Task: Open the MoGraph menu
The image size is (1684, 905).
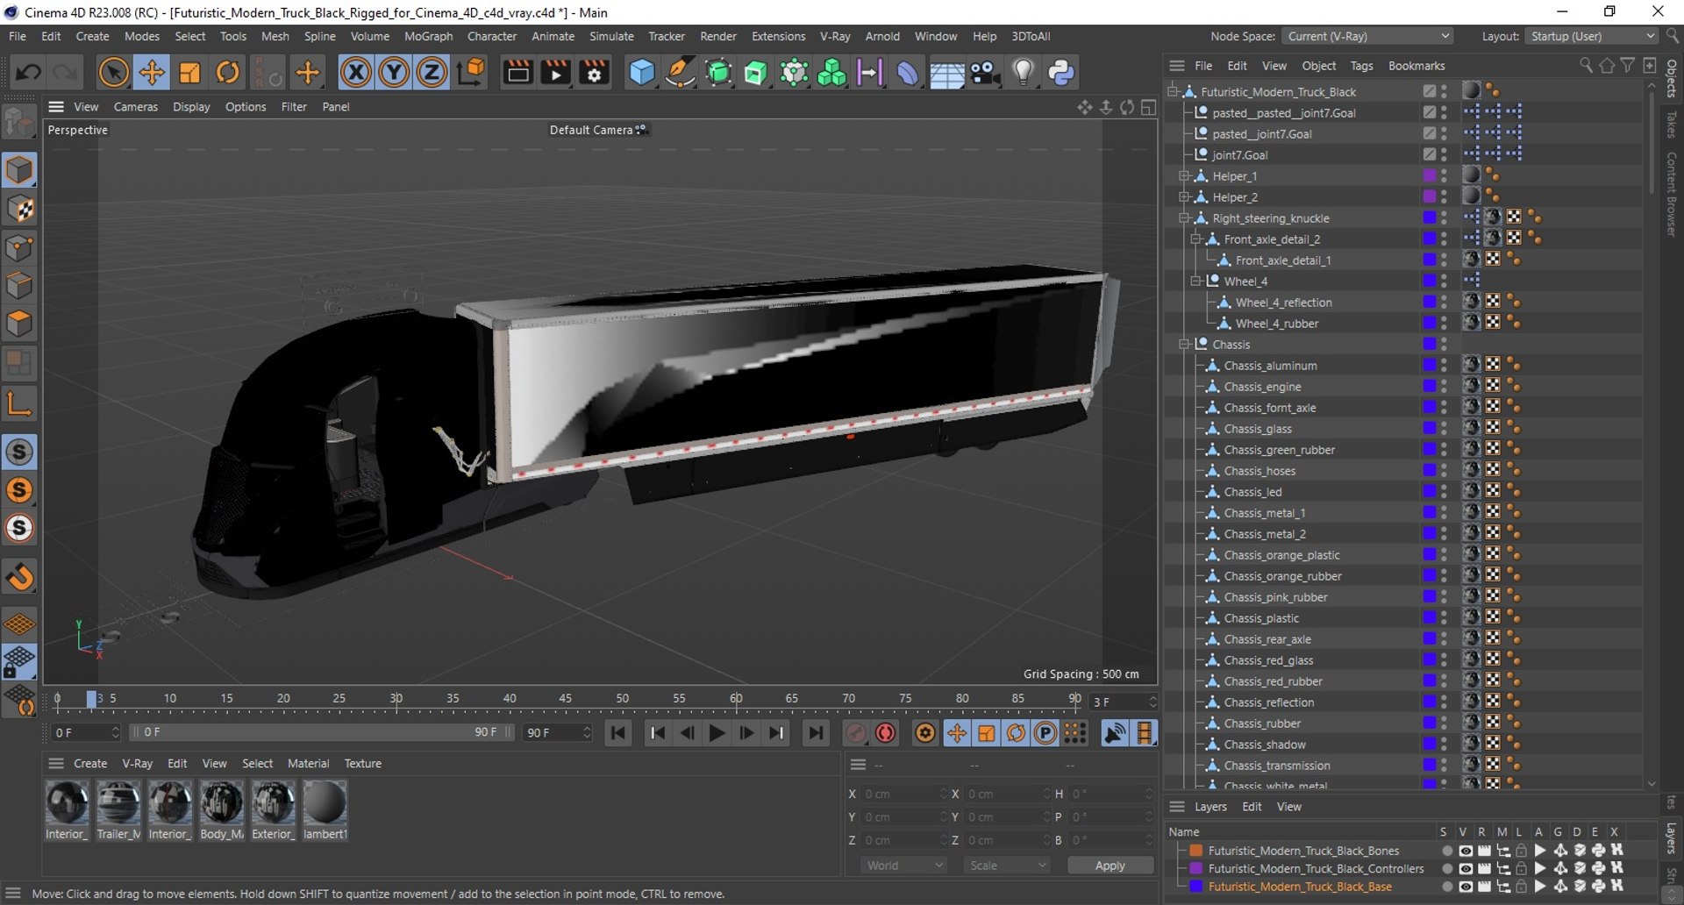Action: pos(428,36)
